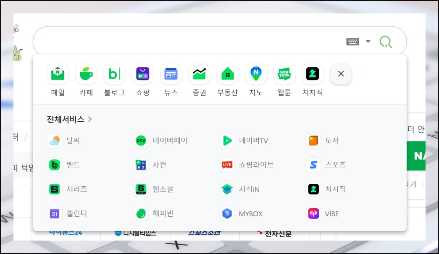Open the 사전 (Dictionary) icon
This screenshot has height=254, width=439.
coord(141,165)
